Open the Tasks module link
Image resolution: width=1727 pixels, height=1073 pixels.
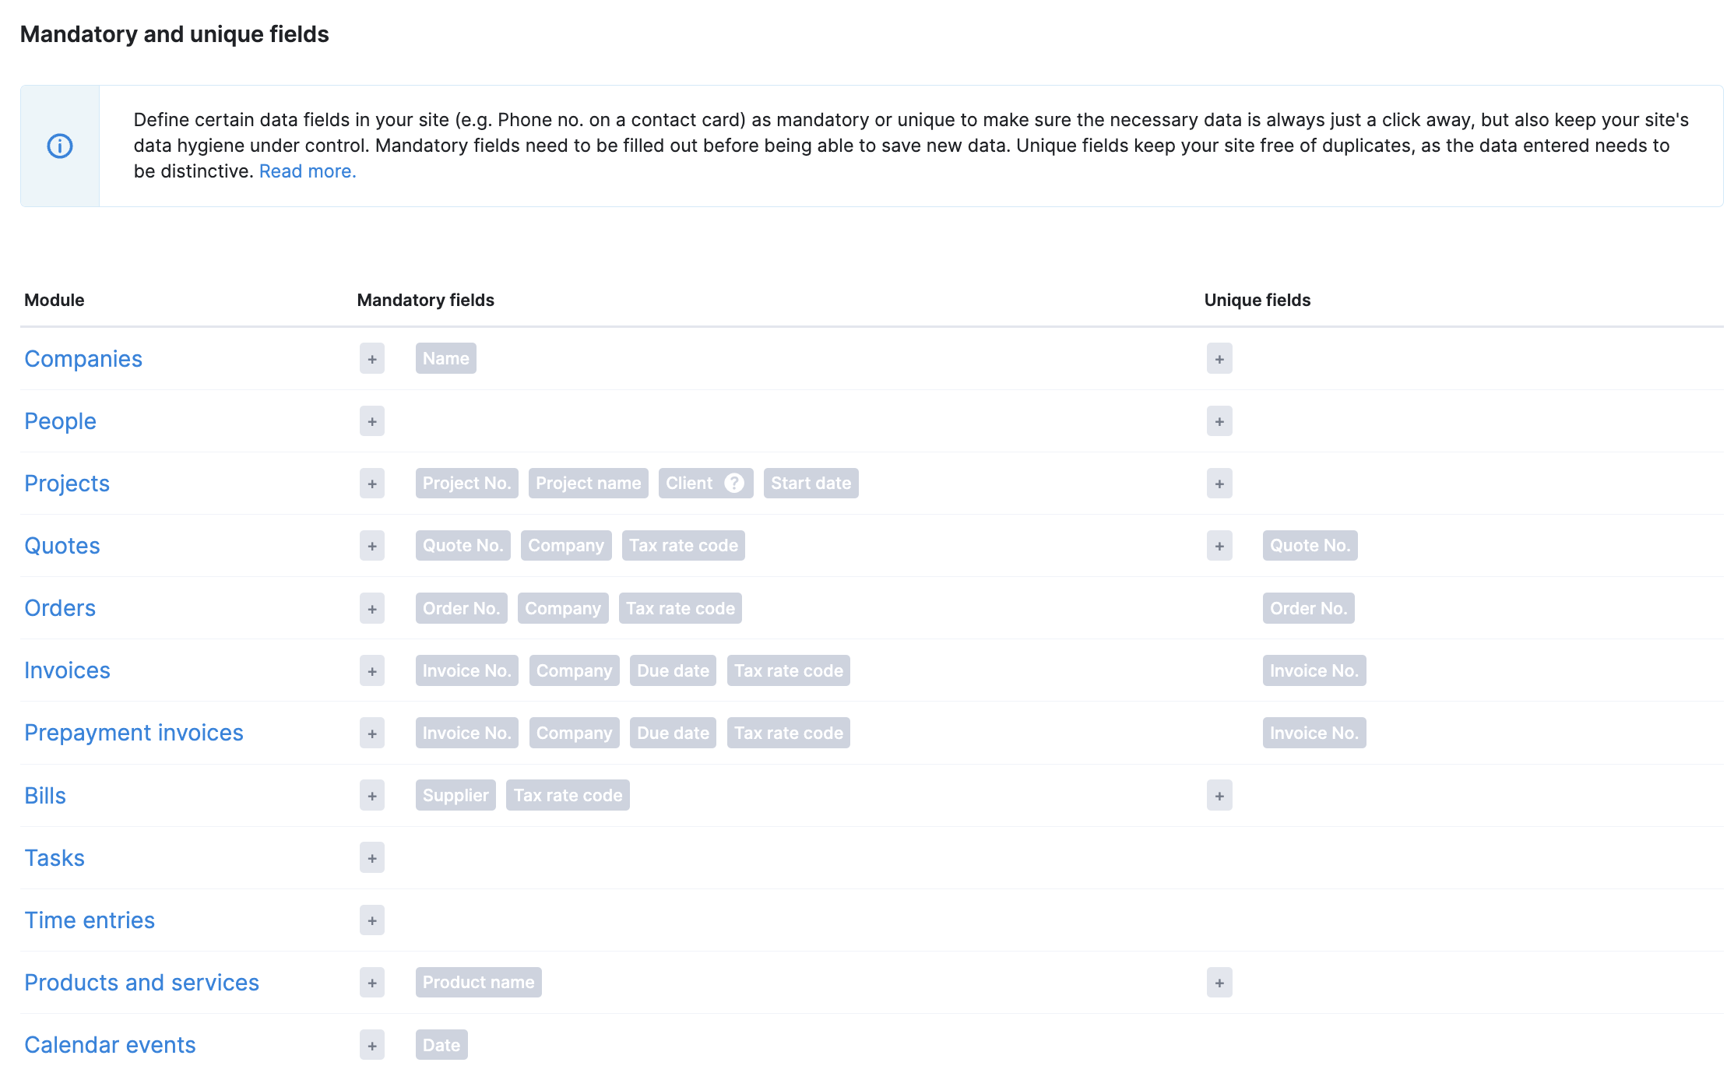point(55,858)
